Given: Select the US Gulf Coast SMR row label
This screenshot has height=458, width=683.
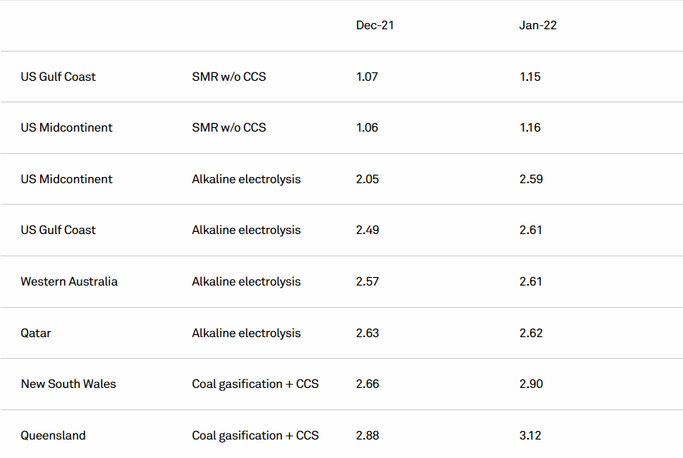Looking at the screenshot, I should (59, 77).
